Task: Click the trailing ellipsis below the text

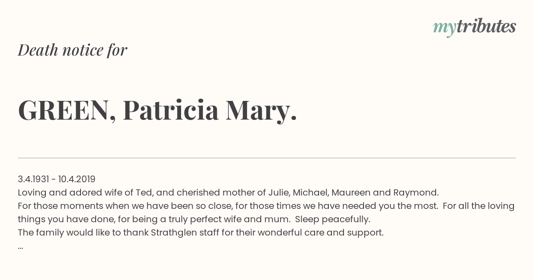Action: 20,247
